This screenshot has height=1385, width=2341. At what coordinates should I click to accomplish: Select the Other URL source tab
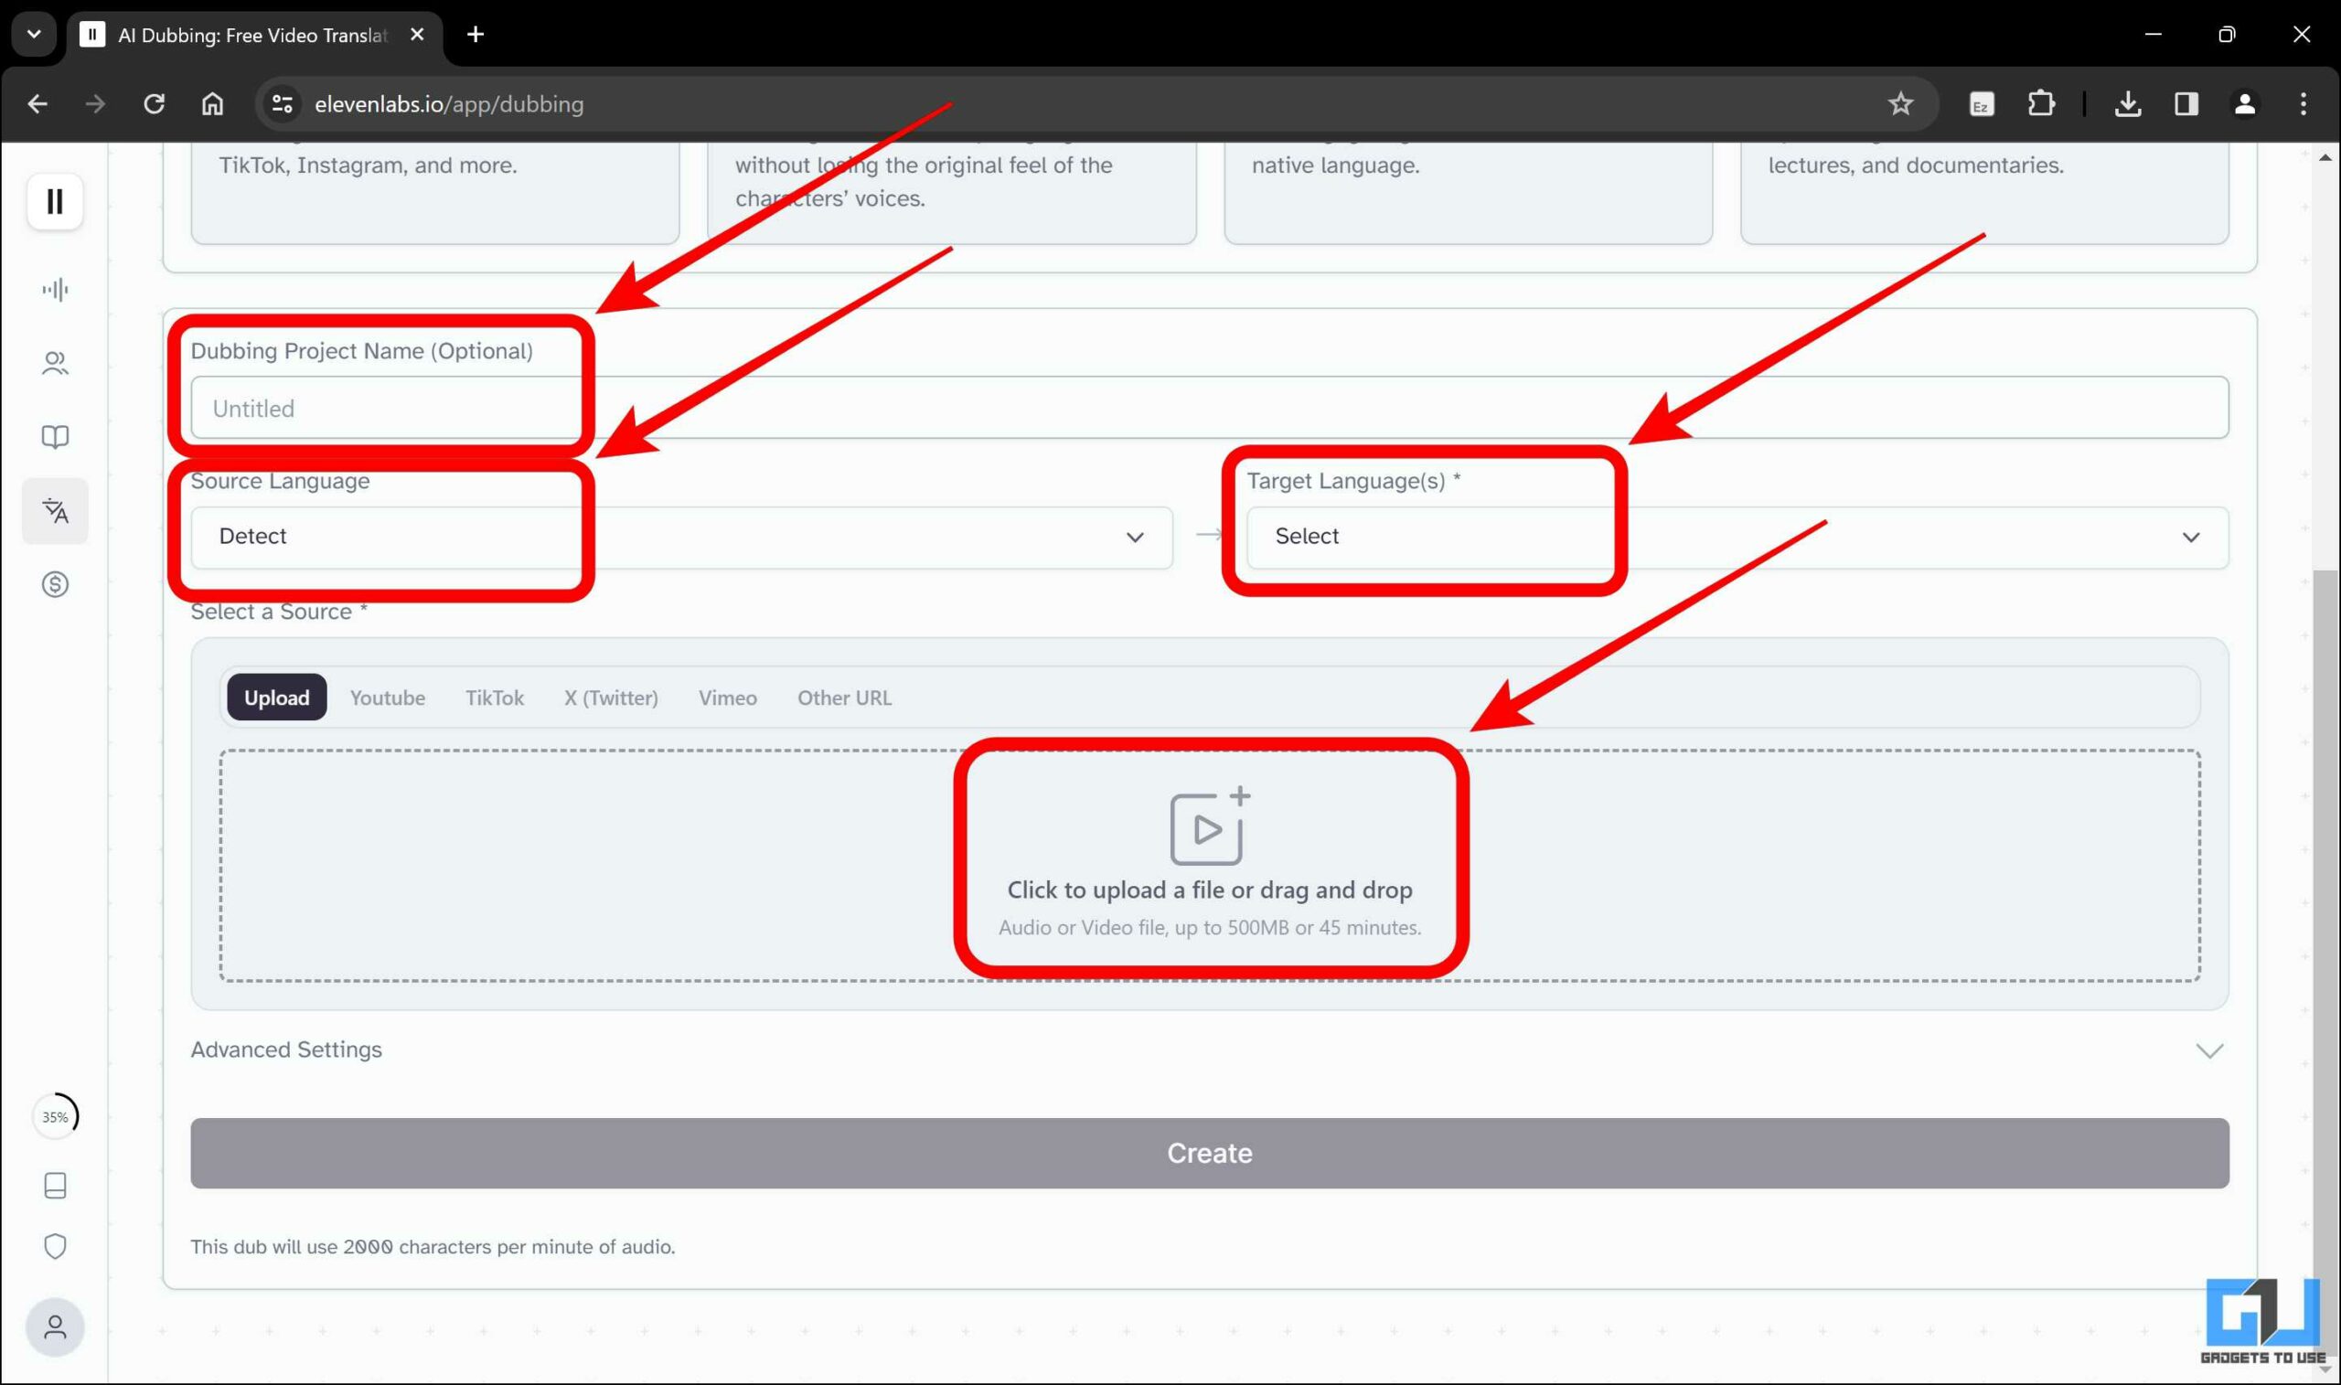844,698
